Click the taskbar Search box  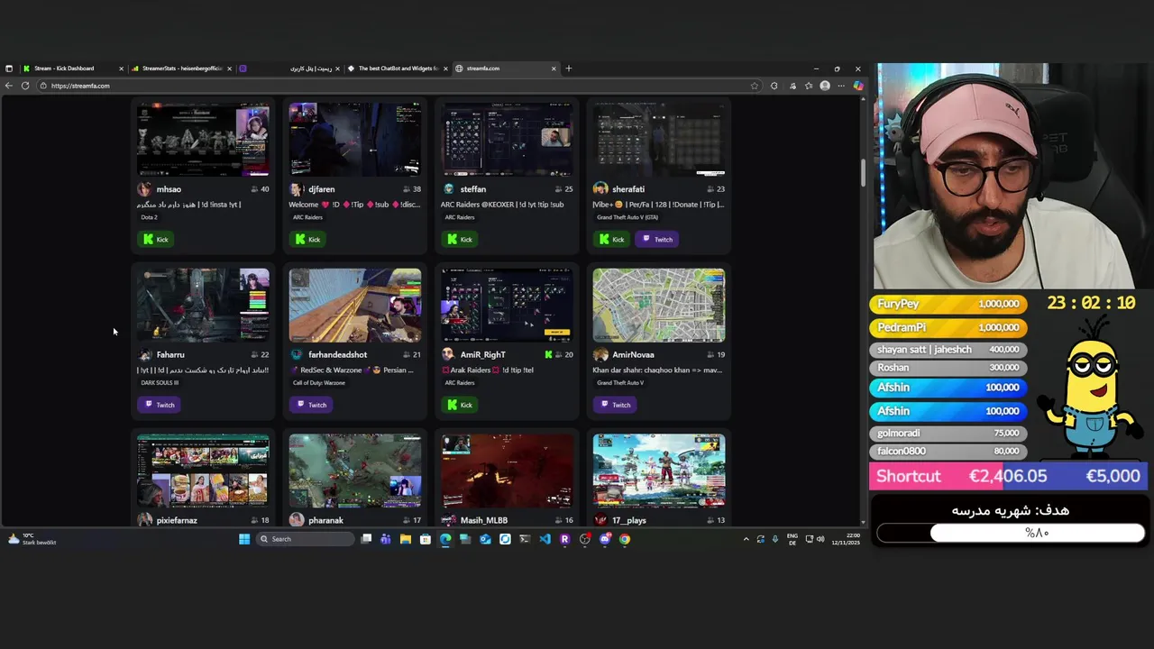click(305, 539)
